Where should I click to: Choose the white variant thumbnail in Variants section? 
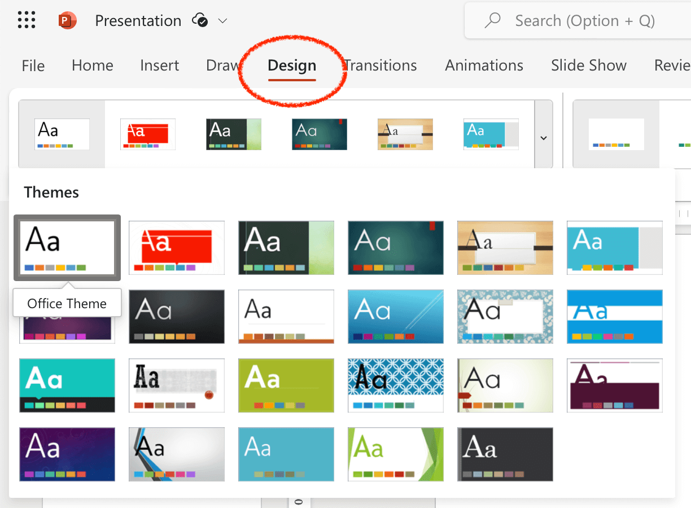click(x=616, y=134)
